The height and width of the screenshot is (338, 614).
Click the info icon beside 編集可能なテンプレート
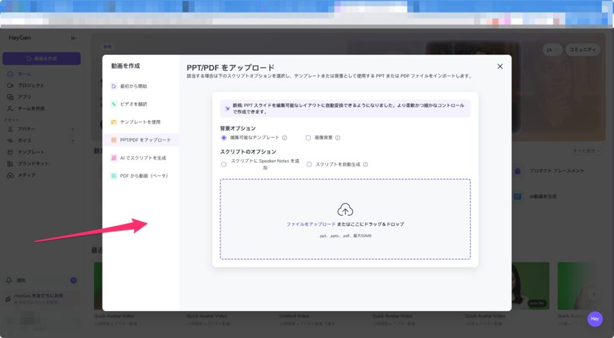pyautogui.click(x=285, y=137)
